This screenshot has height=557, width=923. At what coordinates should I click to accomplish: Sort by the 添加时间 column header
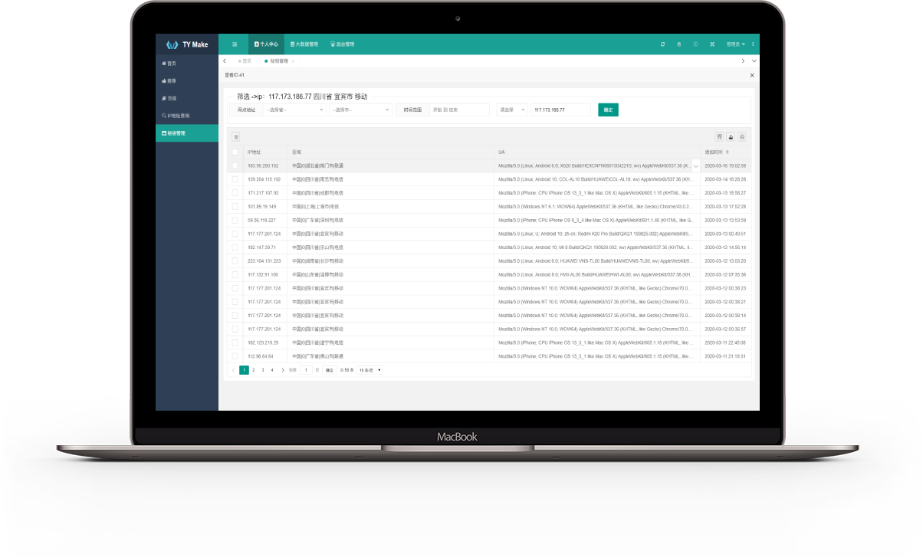[x=718, y=152]
